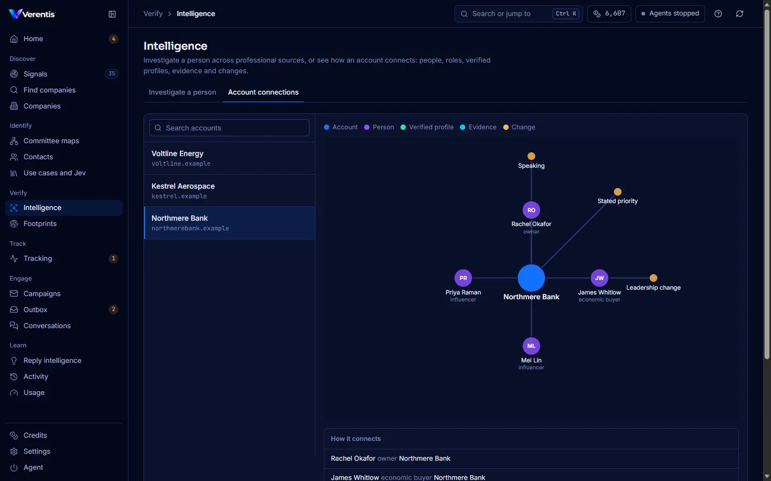This screenshot has height=481, width=771.
Task: Click the Leadership change node
Action: coord(653,278)
